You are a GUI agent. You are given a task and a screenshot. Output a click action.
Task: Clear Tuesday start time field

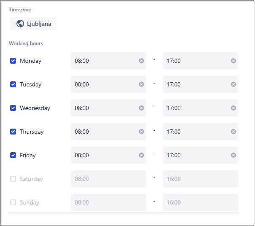[x=141, y=84]
